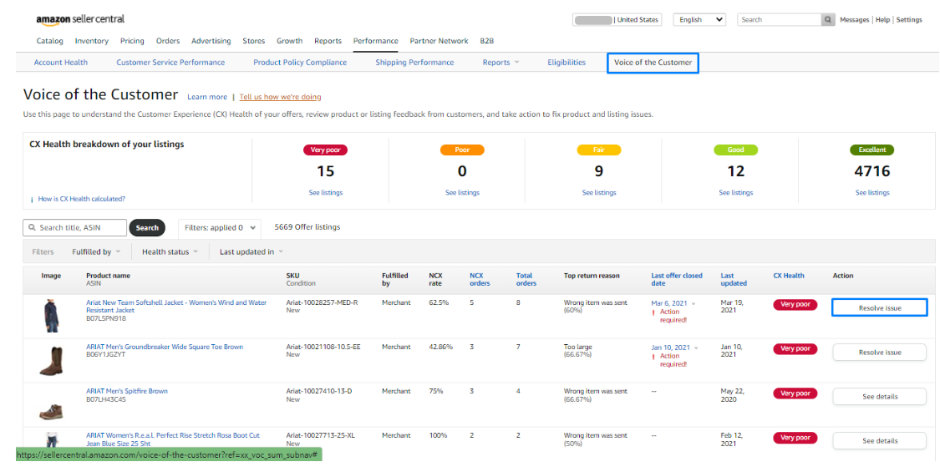
Task: Expand the Filters applied dropdown
Action: 220,227
